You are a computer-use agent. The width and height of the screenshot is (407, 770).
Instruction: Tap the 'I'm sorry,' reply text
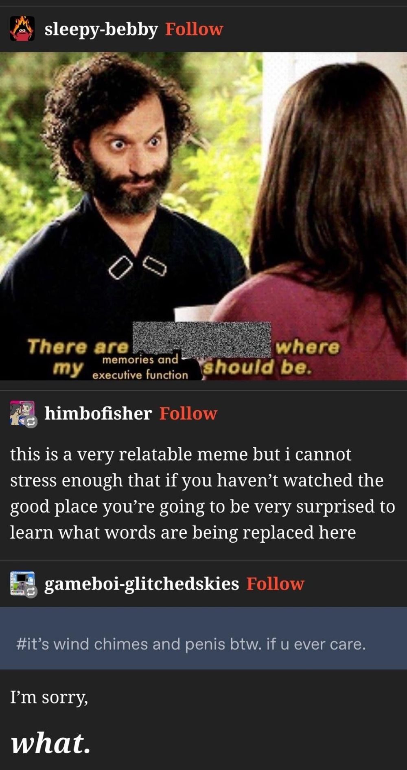pos(49,697)
